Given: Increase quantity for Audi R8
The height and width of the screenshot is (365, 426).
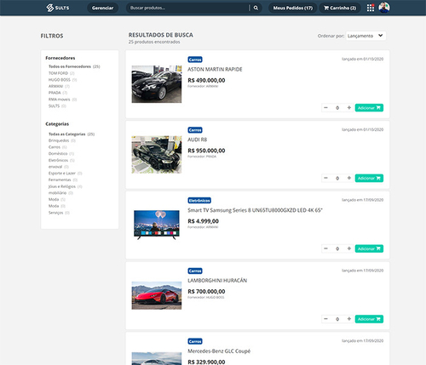Looking at the screenshot, I should 349,178.
